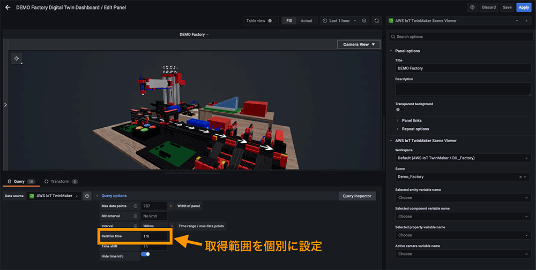
Task: Open the Workspace dropdown
Action: coord(463,158)
